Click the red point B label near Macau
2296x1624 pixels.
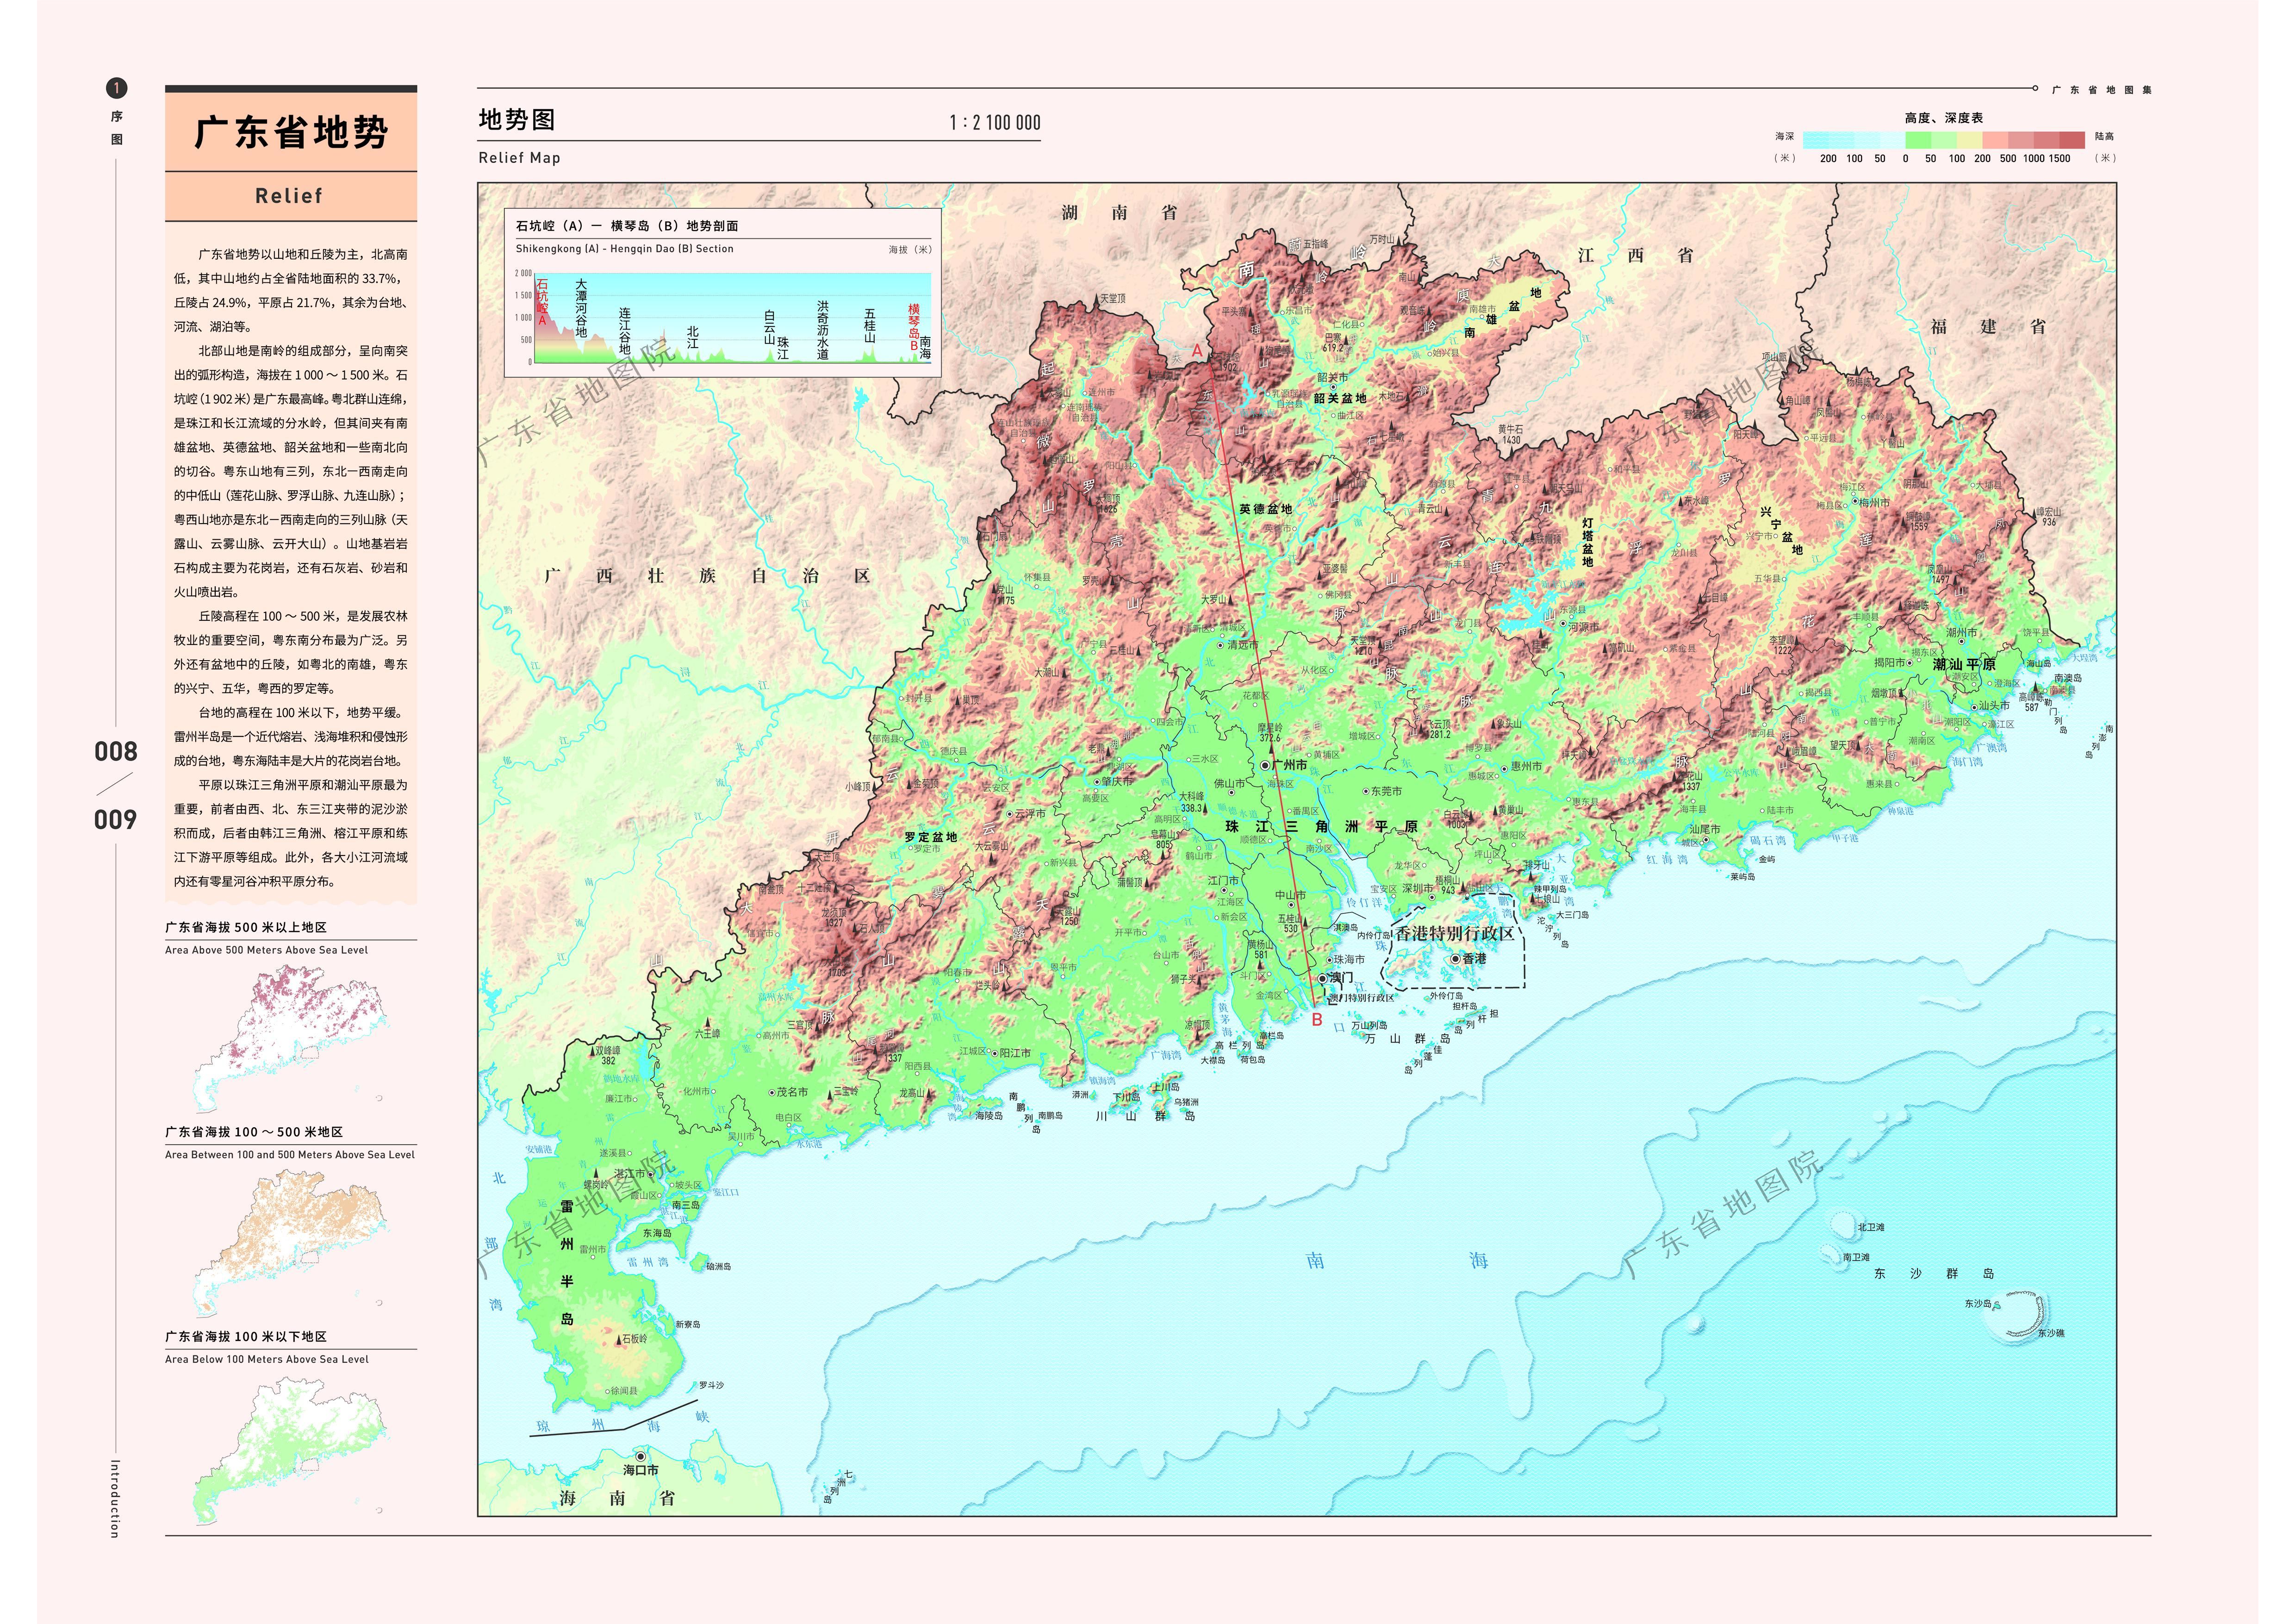(1317, 1020)
